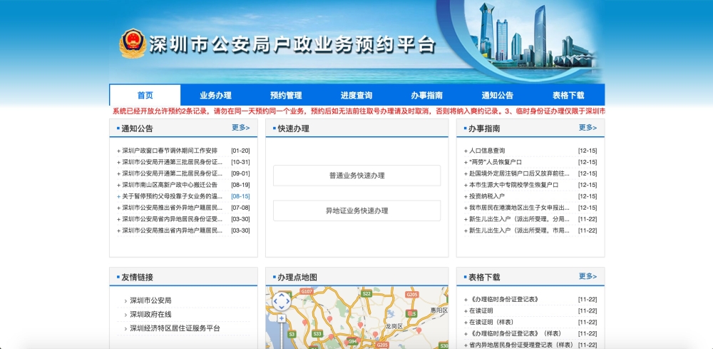This screenshot has height=349, width=713.
Task: Click the [08-19] date in the notice list
Action: [240, 185]
